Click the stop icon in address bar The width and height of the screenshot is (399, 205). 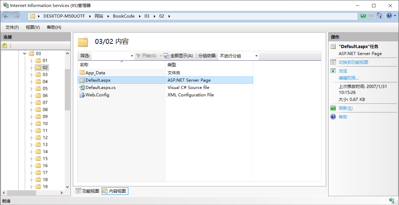[x=371, y=16]
